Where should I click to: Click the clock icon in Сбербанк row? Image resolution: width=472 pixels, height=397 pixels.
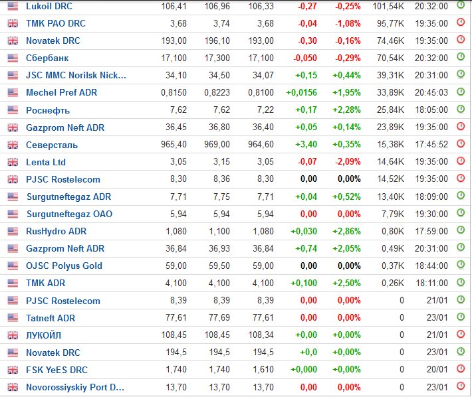point(461,57)
